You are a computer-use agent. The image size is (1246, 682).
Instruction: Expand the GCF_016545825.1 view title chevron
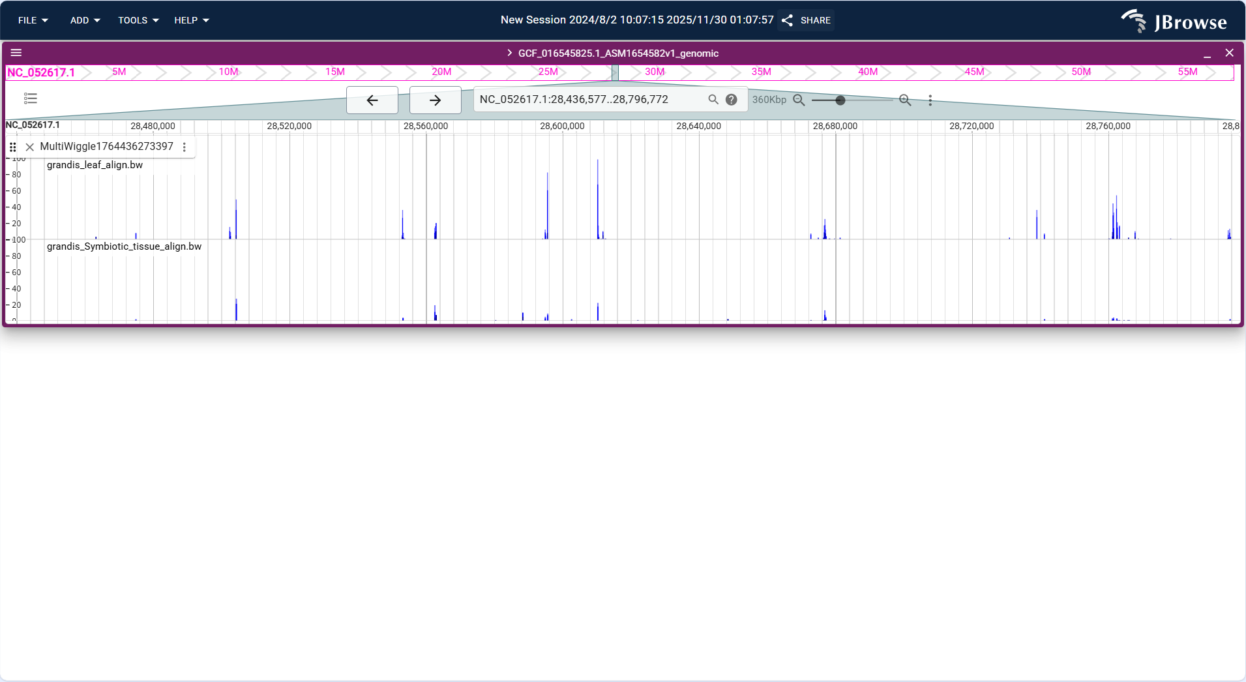pyautogui.click(x=509, y=53)
